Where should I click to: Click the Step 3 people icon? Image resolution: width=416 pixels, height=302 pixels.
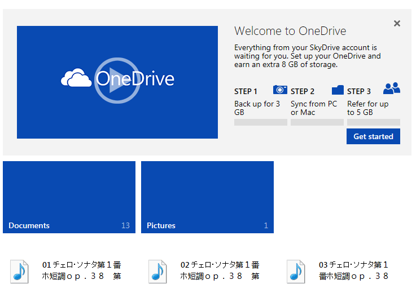(x=392, y=88)
